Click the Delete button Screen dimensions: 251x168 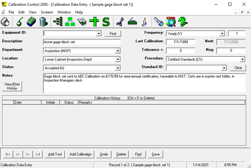[x=121, y=154]
